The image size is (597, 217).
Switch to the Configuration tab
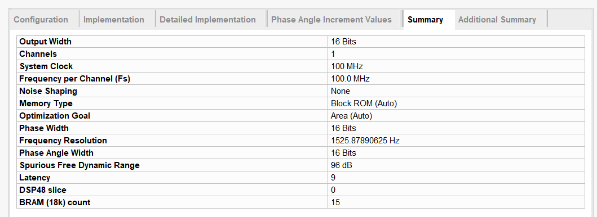click(41, 20)
